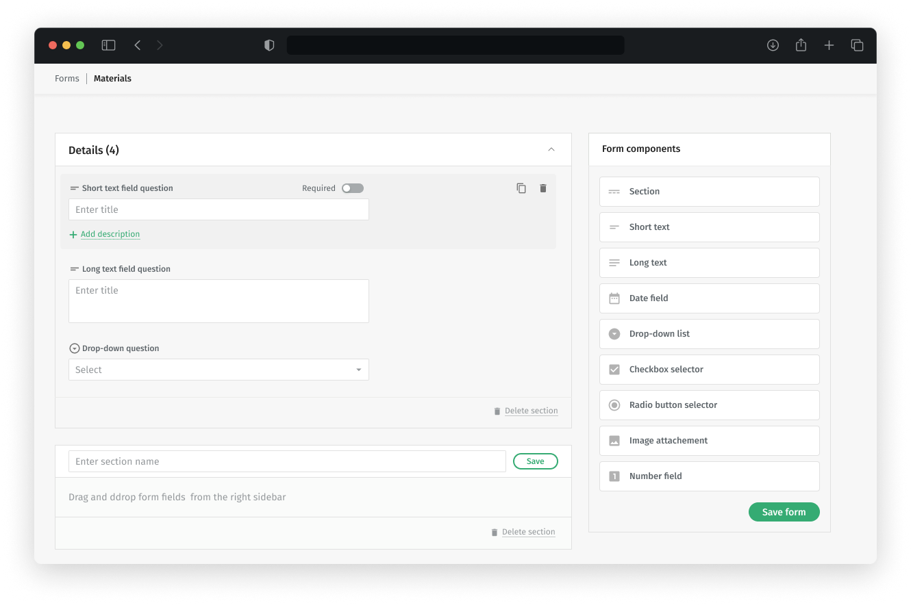
Task: Collapse the Details (4) section chevron
Action: 551,150
